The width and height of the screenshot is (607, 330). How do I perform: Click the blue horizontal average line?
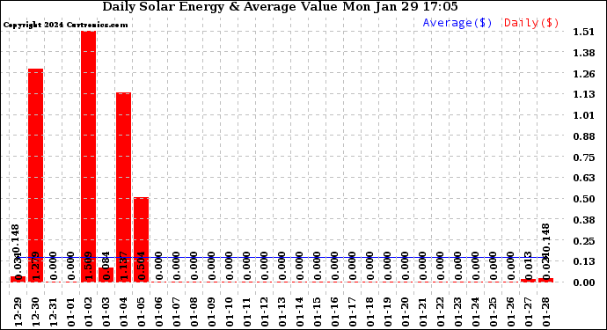coord(282,257)
